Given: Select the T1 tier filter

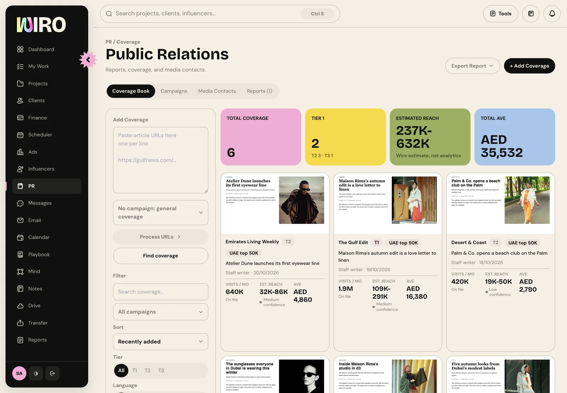Looking at the screenshot, I should pos(135,370).
